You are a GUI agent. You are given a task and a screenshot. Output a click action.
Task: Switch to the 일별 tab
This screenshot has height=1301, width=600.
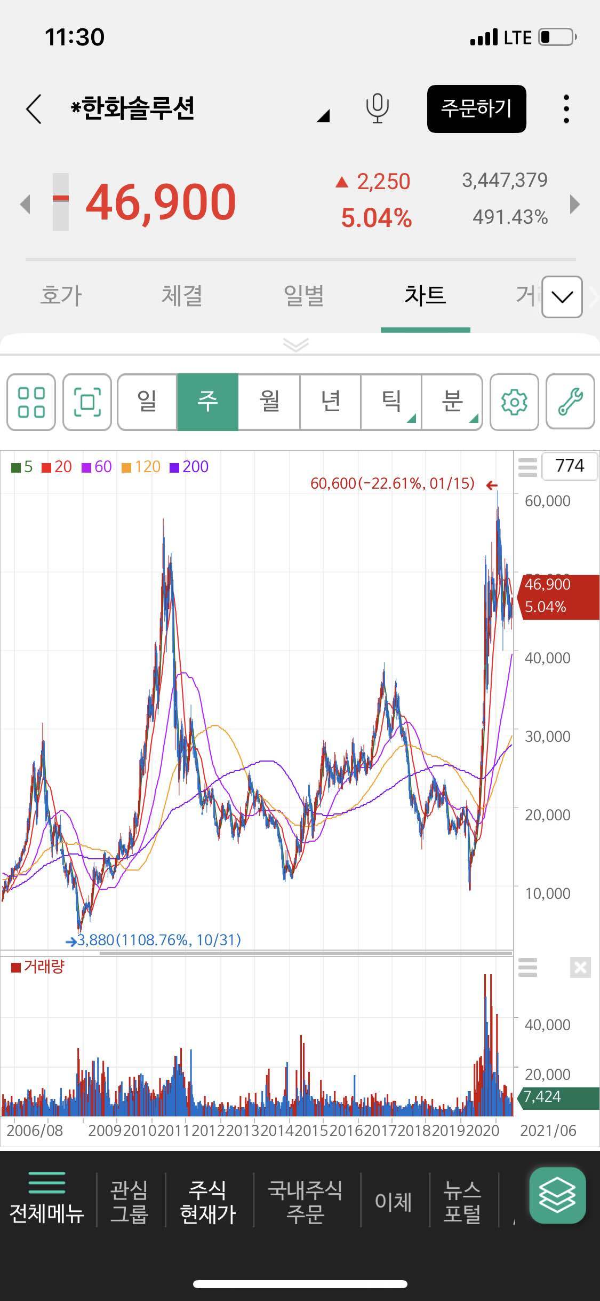(304, 296)
